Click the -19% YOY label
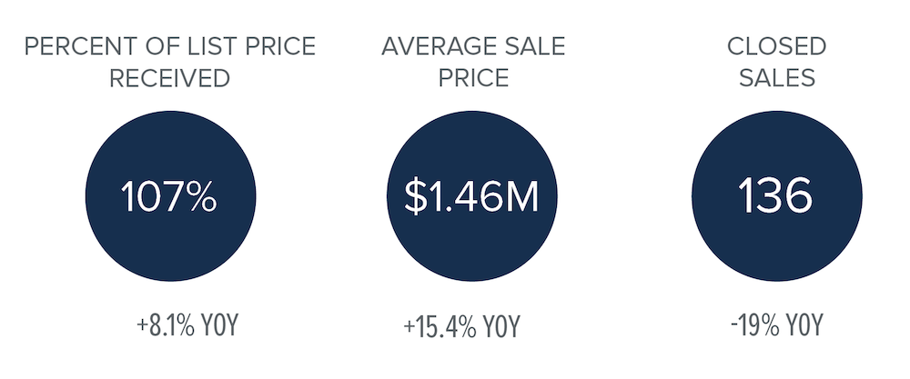The width and height of the screenshot is (910, 379). pyautogui.click(x=776, y=326)
